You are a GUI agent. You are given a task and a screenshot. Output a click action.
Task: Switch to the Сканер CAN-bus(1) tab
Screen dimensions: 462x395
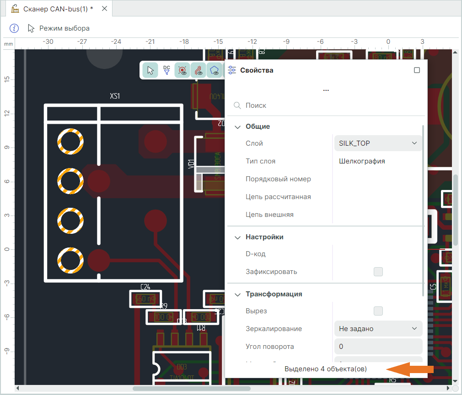pyautogui.click(x=58, y=9)
